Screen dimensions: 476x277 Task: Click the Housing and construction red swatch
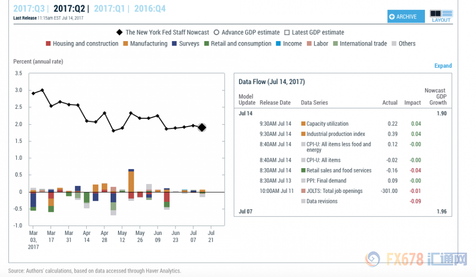[48, 44]
